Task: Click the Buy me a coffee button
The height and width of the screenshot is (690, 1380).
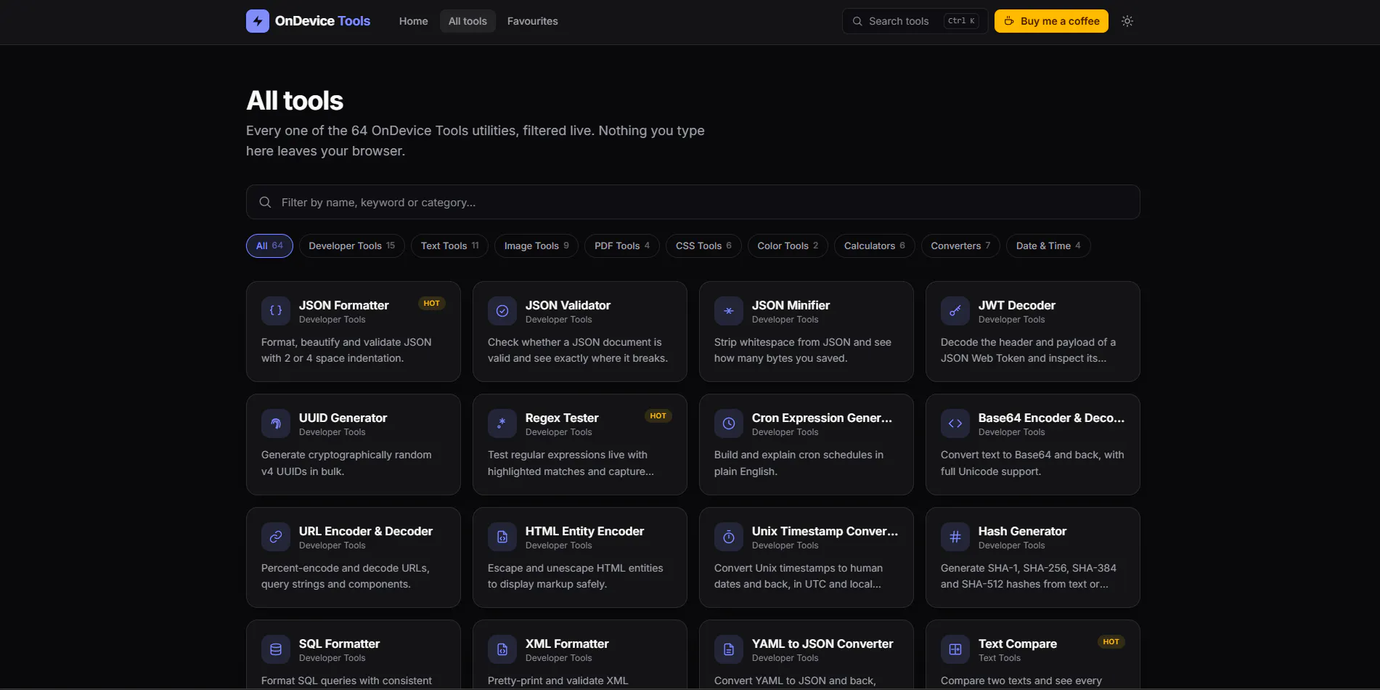Action: 1051,21
